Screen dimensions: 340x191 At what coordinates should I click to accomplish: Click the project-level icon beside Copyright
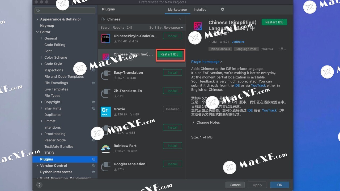pyautogui.click(x=93, y=102)
